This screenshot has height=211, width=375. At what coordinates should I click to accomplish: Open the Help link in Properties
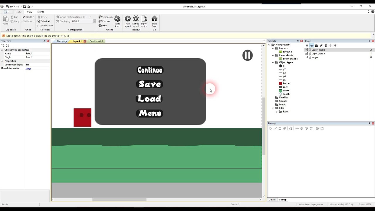[x=28, y=68]
